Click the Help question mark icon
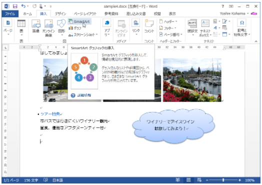The height and width of the screenshot is (185, 262). pos(222,6)
